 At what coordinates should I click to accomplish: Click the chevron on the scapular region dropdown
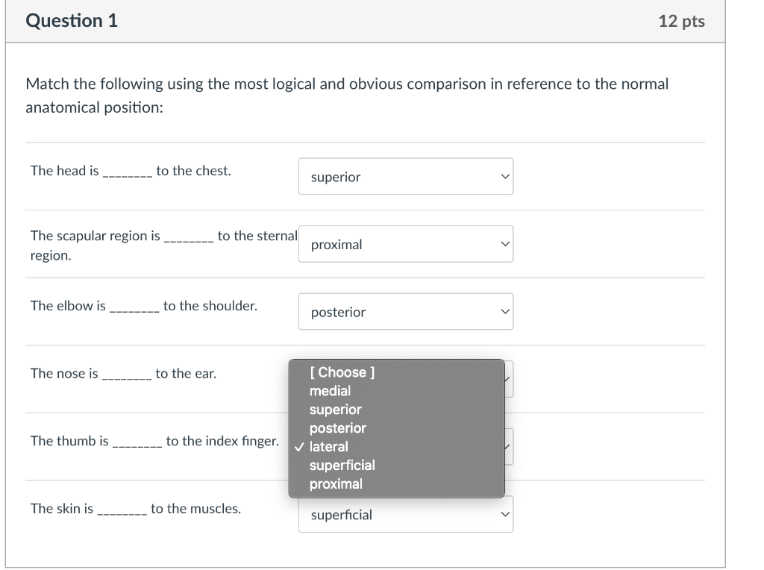pos(504,244)
